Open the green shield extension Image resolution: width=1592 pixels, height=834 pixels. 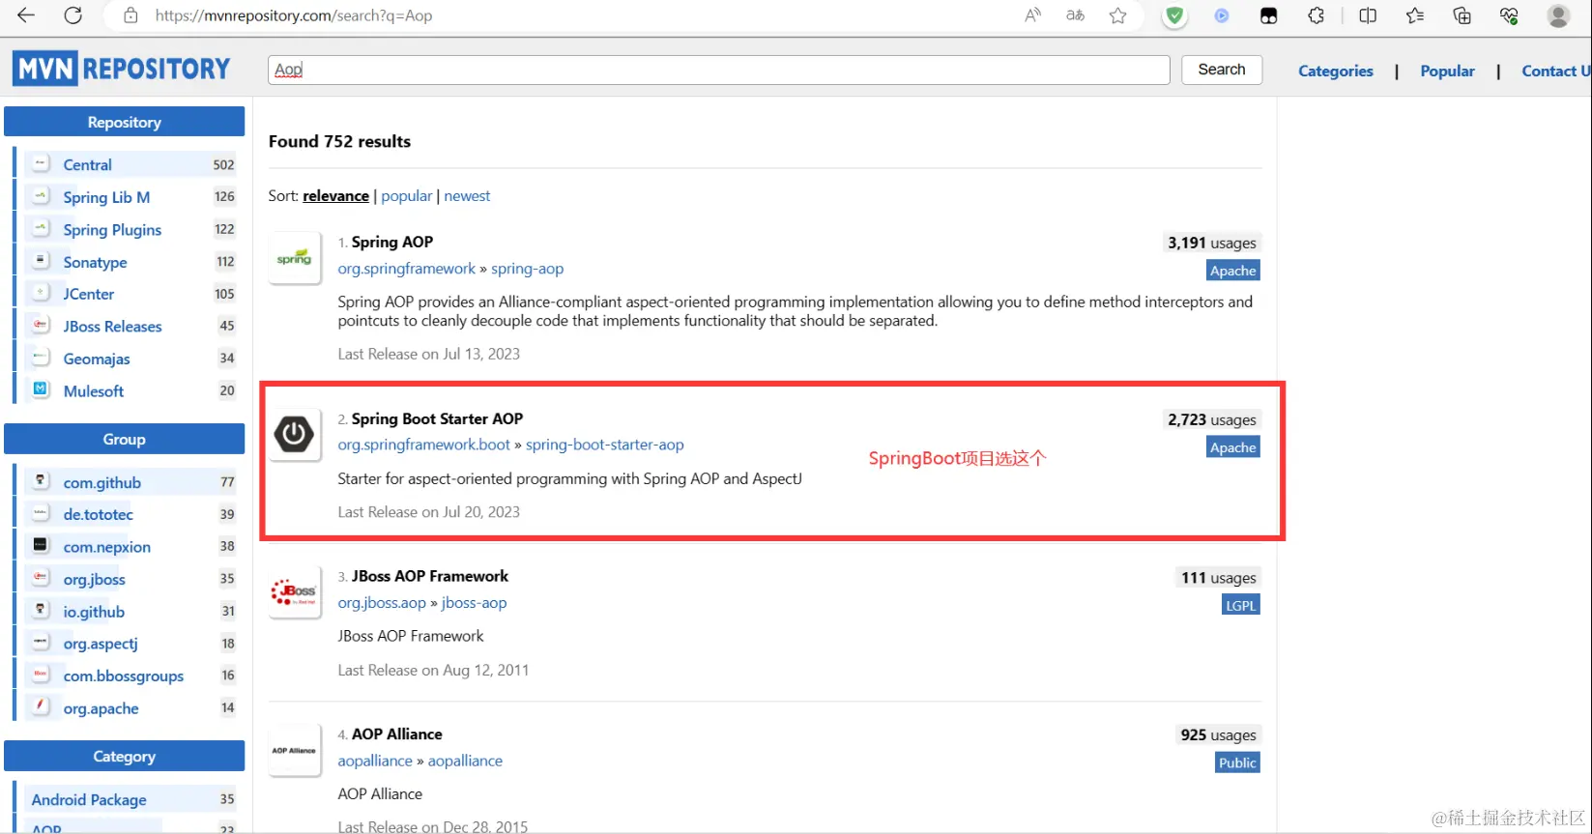click(1174, 15)
